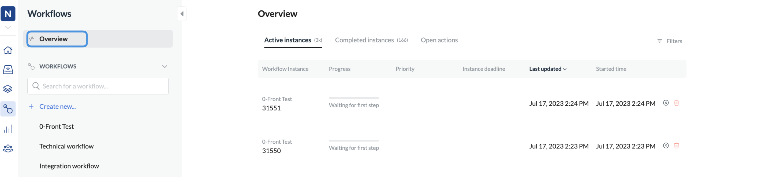Click the Home icon in sidebar
Viewport: 758px width, 177px height.
click(x=8, y=50)
